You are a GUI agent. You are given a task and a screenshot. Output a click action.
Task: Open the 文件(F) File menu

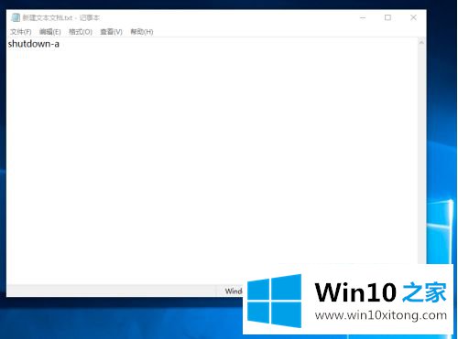[20, 32]
